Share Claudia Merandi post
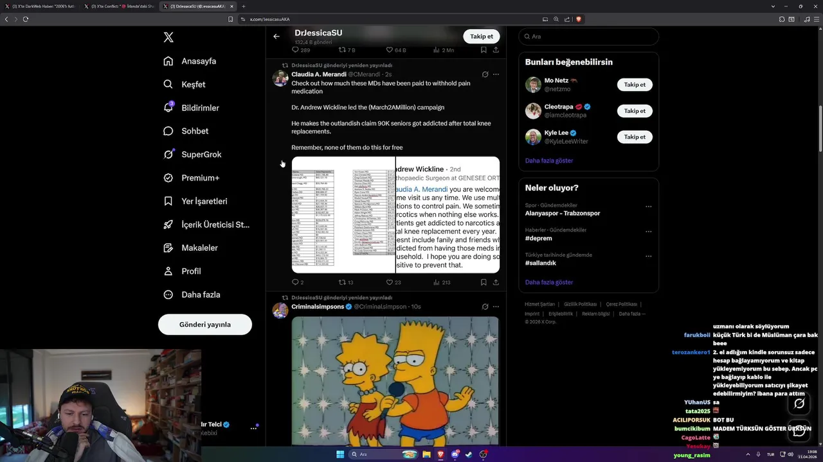Screen dimensions: 823x462 click(496, 282)
